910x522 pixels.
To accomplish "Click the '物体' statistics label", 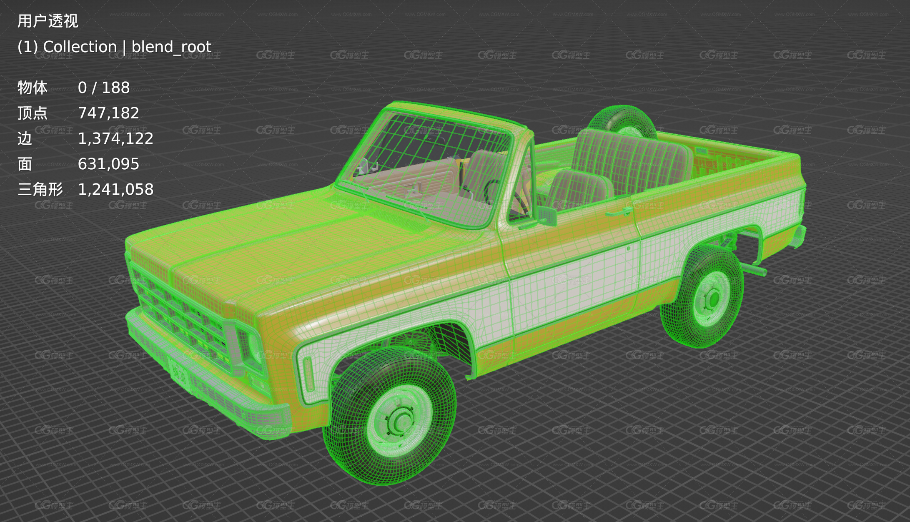I will (x=33, y=88).
